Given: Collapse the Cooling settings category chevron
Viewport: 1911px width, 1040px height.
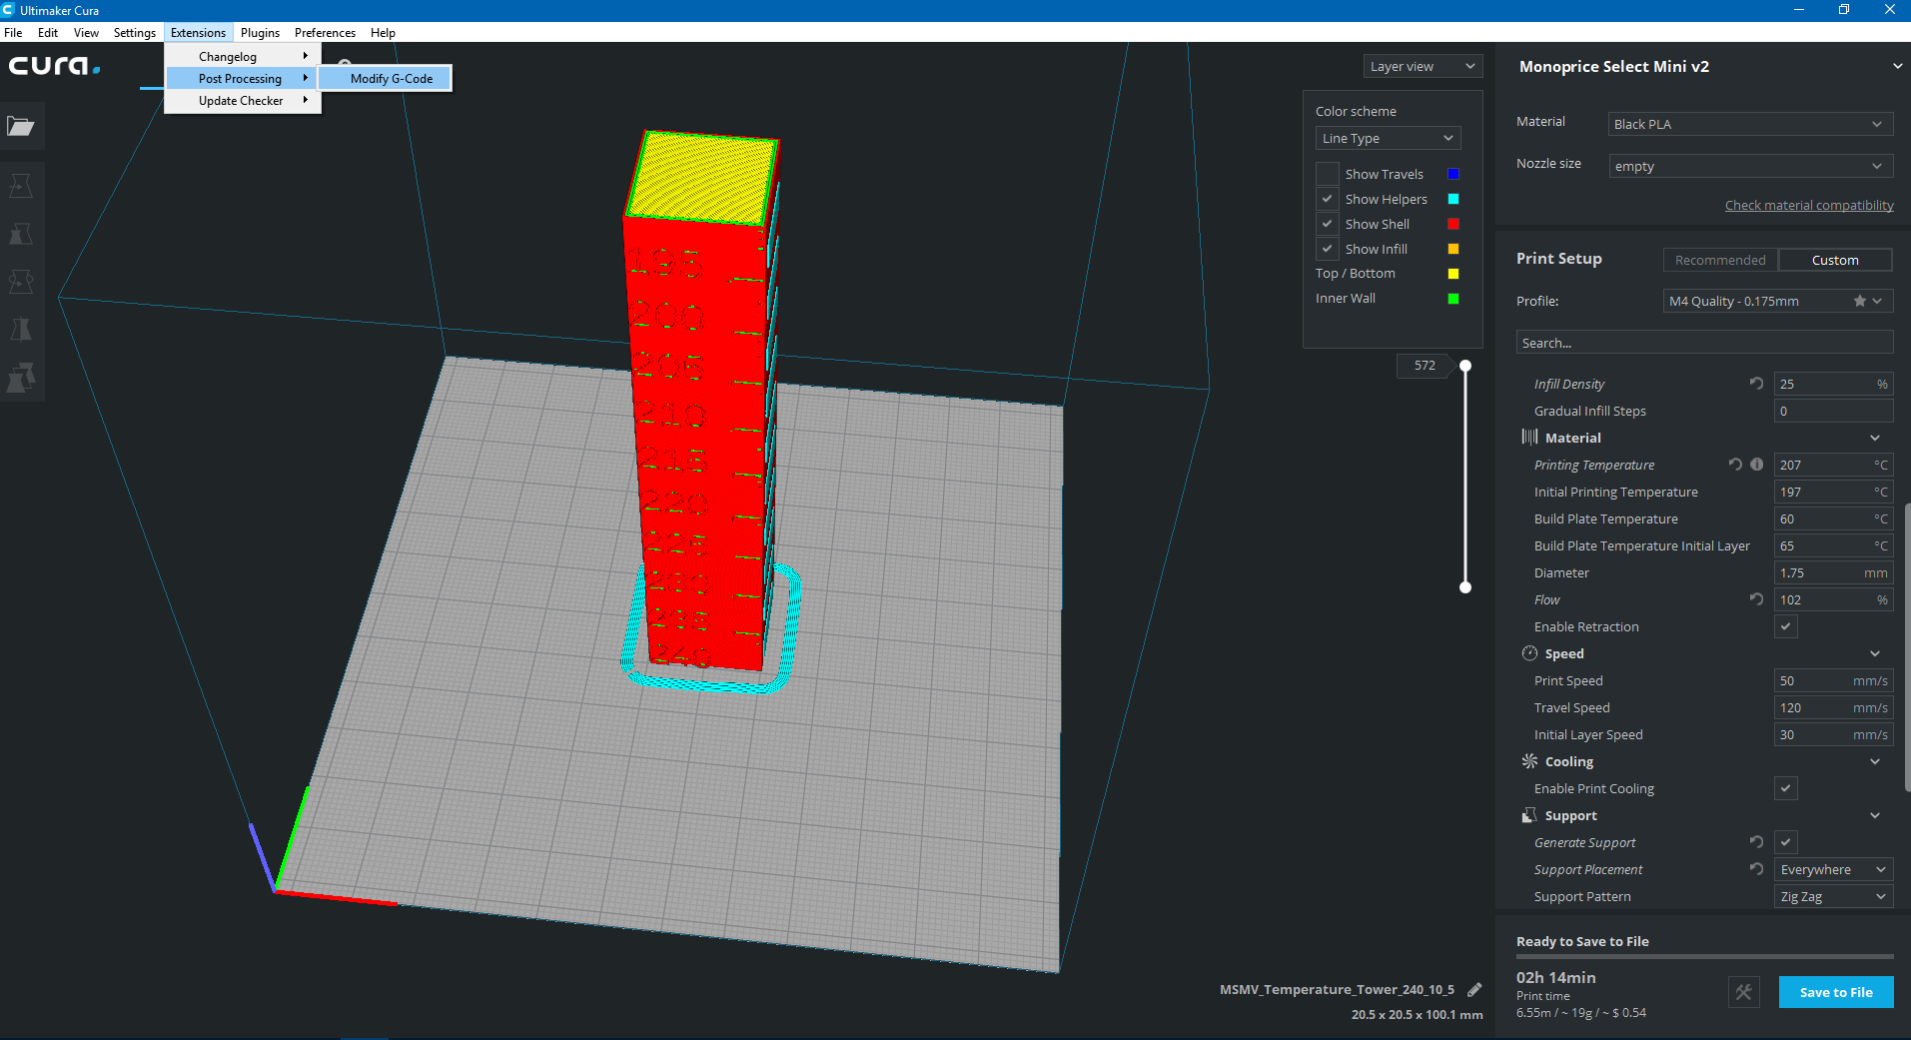Looking at the screenshot, I should pos(1875,761).
